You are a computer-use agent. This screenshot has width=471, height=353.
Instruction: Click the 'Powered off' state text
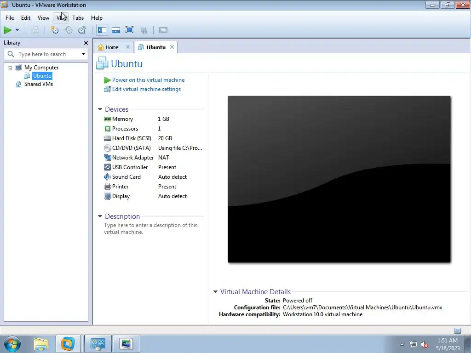coord(298,301)
